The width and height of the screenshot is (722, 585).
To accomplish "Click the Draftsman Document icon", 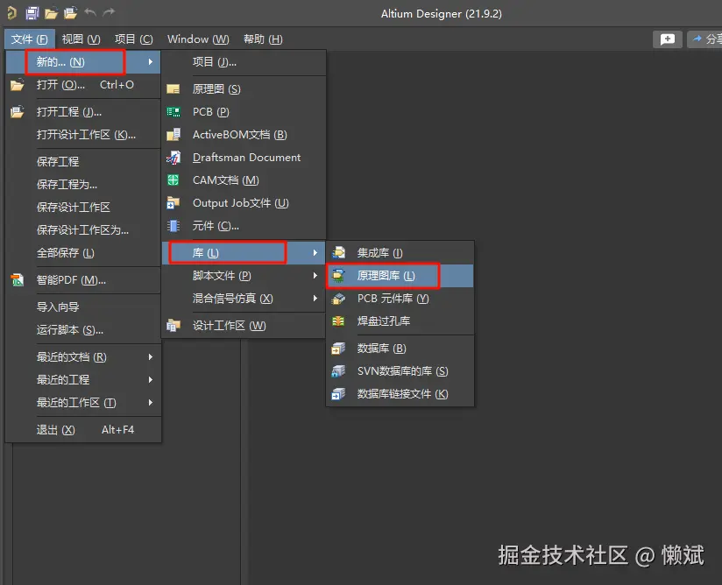I will (173, 158).
